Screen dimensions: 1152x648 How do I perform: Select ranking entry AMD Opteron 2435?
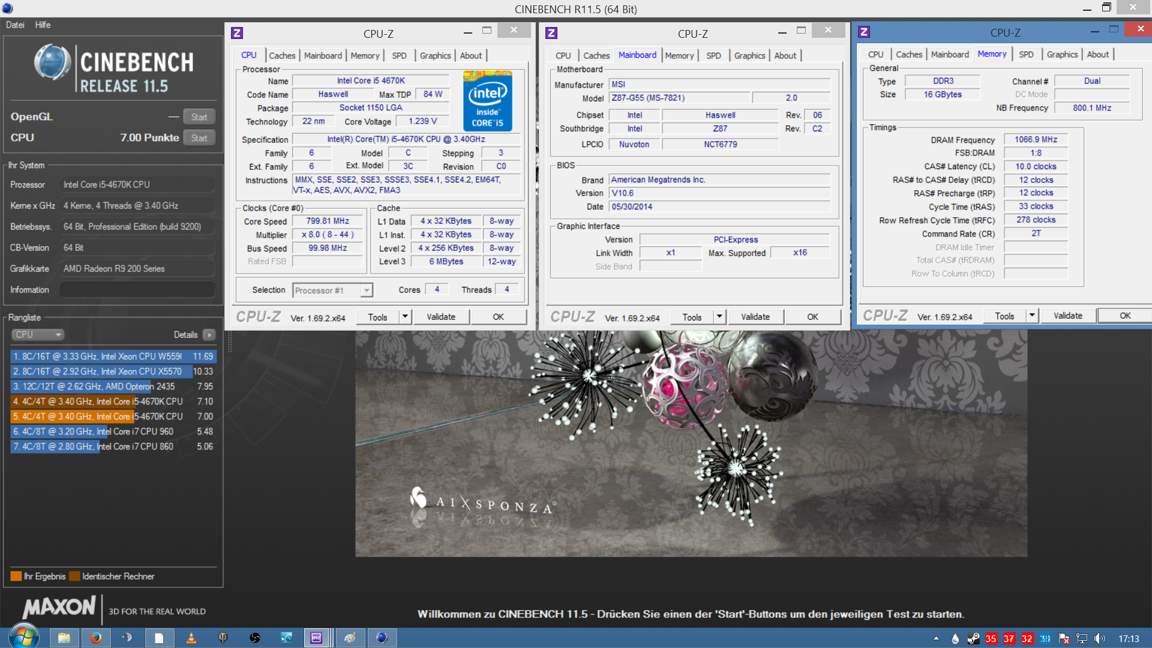113,386
